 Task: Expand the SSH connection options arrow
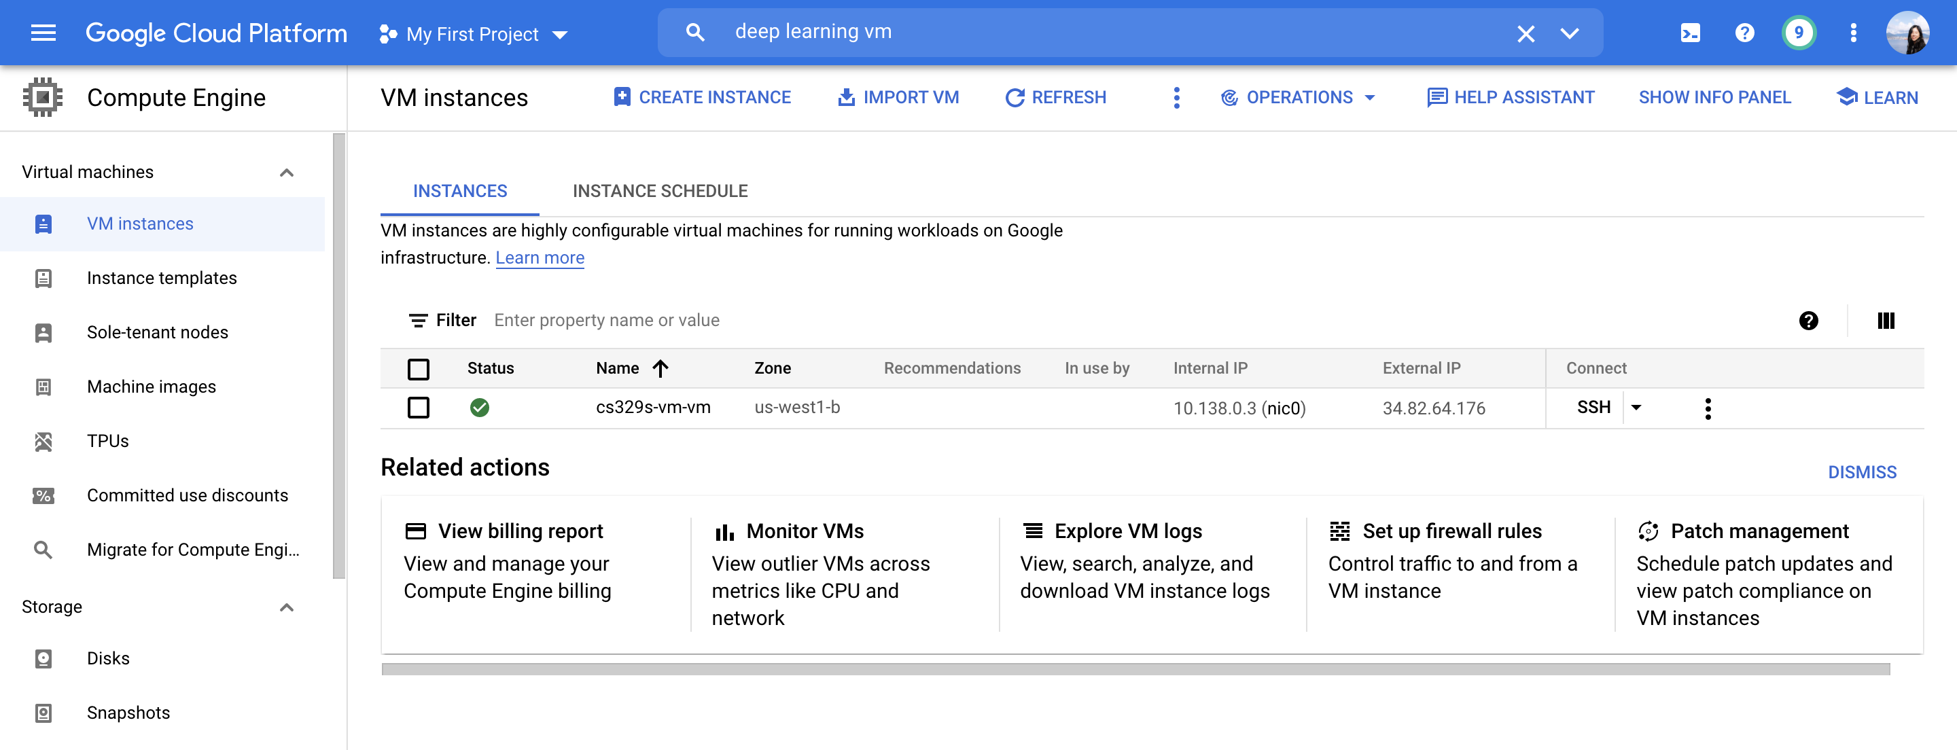click(1636, 408)
